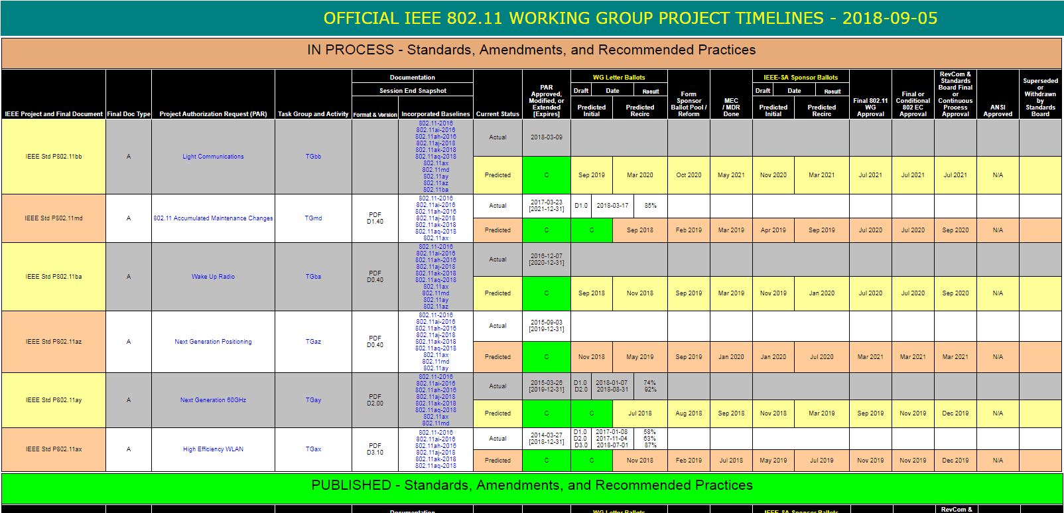Open the High Efficiency WLAN link

pyautogui.click(x=213, y=449)
